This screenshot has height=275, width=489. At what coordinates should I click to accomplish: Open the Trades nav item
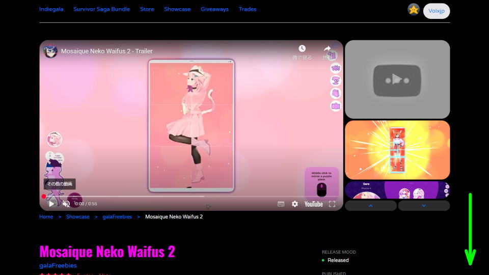pyautogui.click(x=248, y=9)
